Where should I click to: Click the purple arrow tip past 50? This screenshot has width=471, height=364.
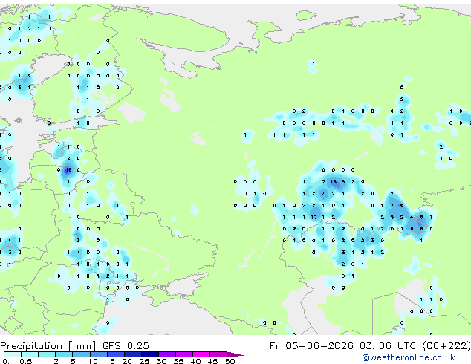(x=235, y=354)
